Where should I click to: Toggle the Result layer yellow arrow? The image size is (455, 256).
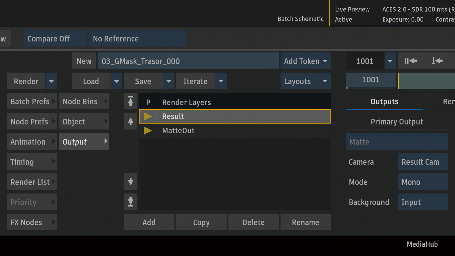click(x=148, y=116)
